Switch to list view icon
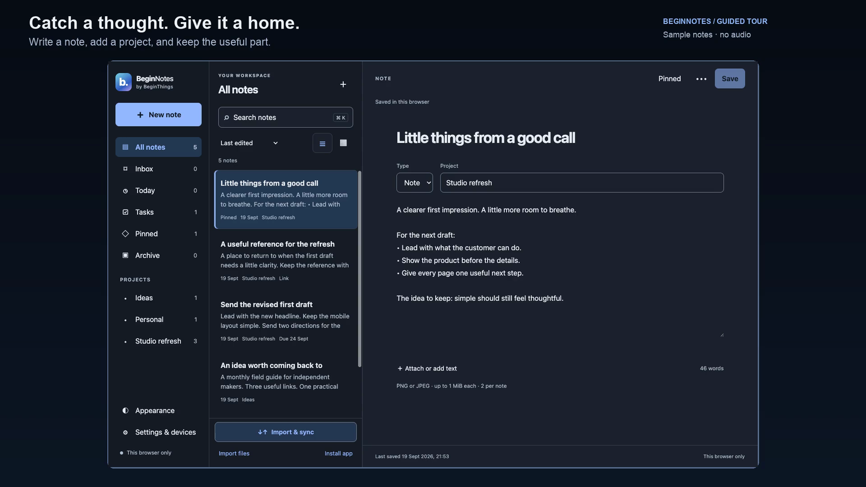Image resolution: width=866 pixels, height=487 pixels. point(323,143)
